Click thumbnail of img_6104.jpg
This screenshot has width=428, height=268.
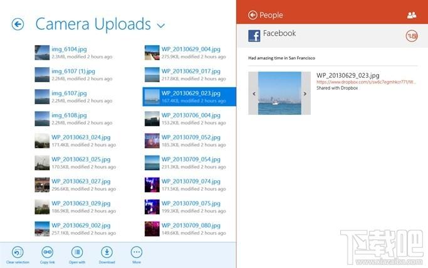click(42, 53)
